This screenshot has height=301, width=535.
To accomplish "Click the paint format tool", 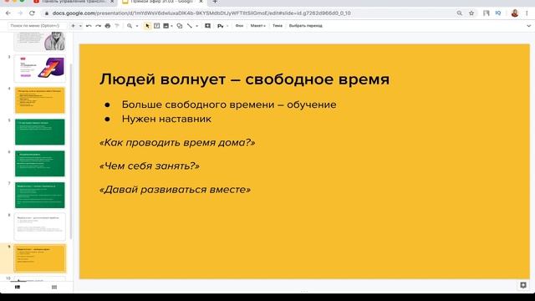I will tap(117, 26).
